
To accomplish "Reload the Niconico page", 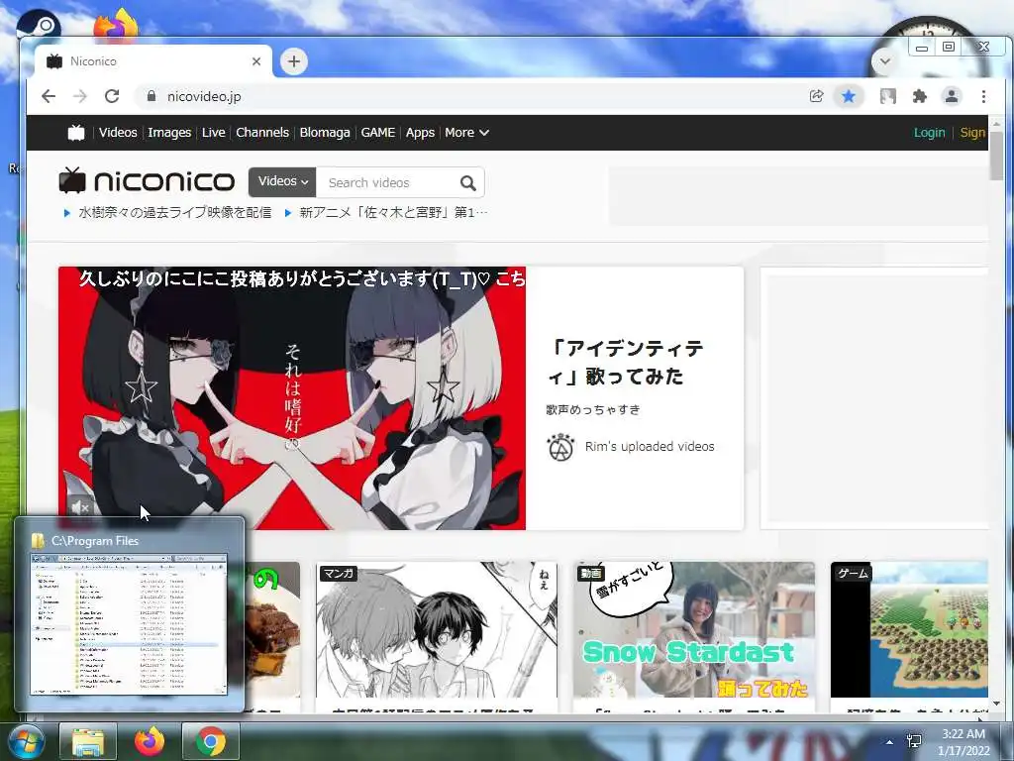I will click(x=112, y=96).
